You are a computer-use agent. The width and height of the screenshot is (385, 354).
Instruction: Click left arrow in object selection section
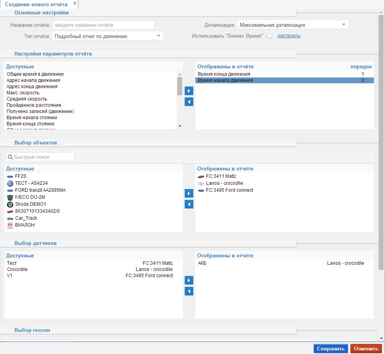[189, 204]
